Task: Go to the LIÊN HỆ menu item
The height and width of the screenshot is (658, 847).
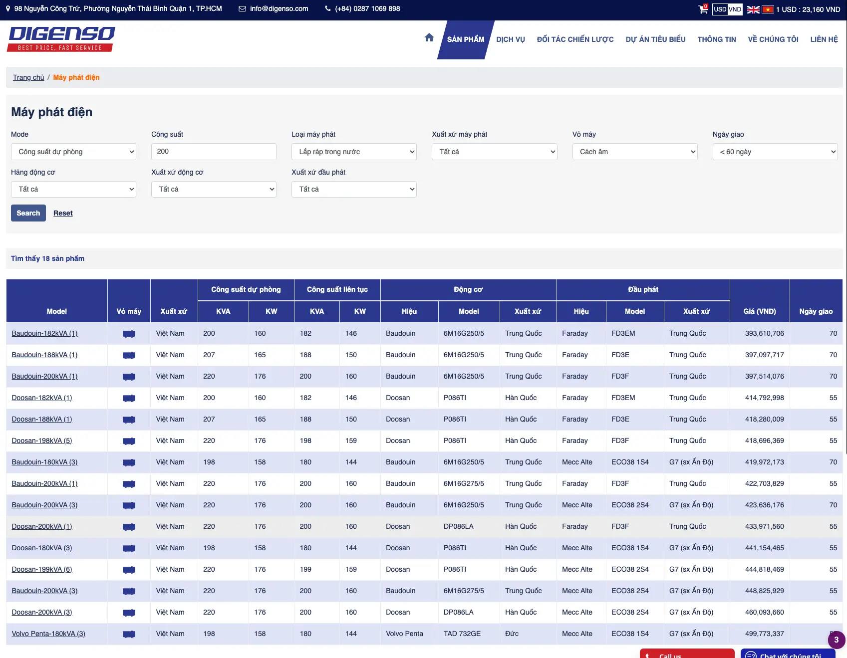Action: 824,39
